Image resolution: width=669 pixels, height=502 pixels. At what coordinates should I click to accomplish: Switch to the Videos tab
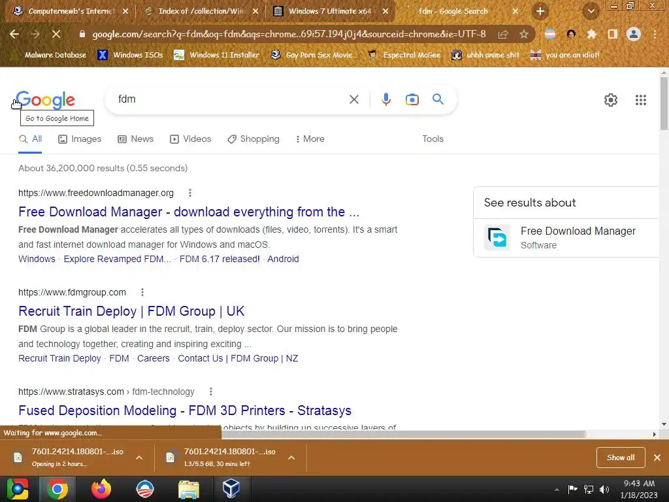[x=190, y=139]
